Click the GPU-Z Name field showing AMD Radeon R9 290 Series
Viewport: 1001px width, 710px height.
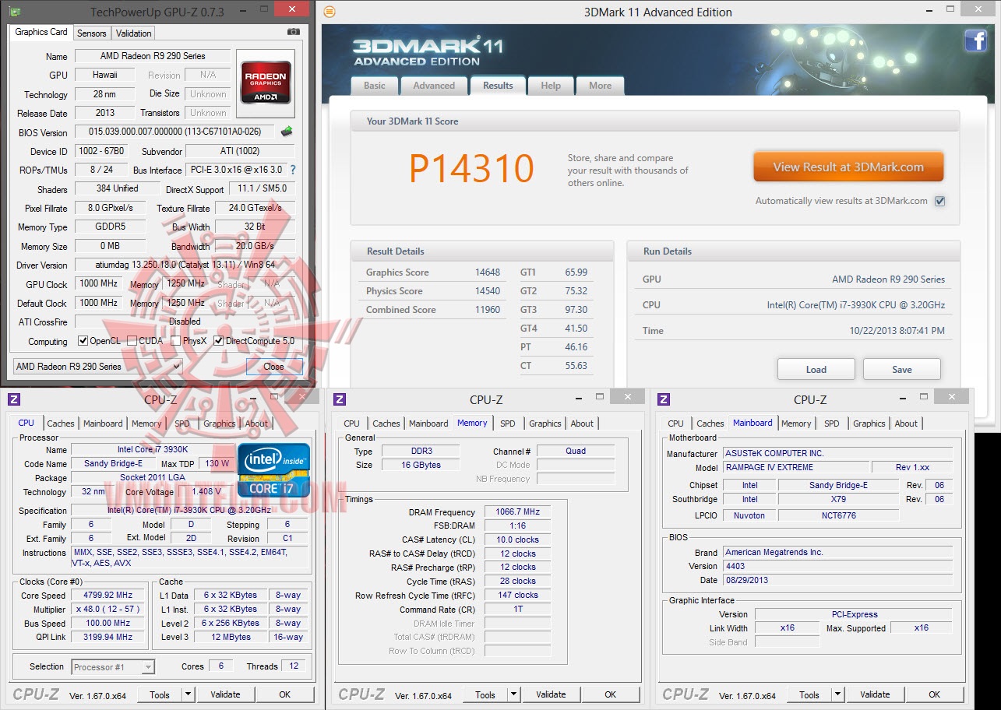point(153,56)
